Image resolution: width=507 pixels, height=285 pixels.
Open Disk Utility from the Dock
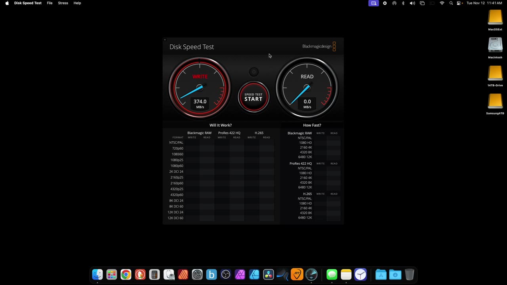(169, 274)
